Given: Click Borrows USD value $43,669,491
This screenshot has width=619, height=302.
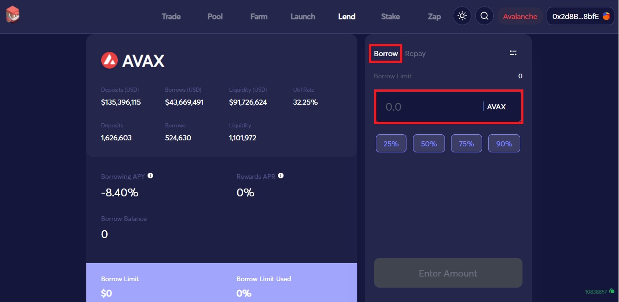Looking at the screenshot, I should 184,102.
